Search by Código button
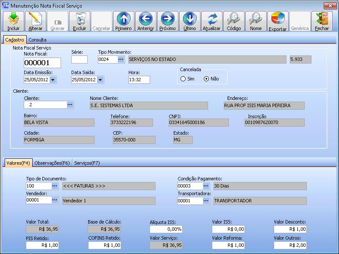The width and height of the screenshot is (339, 254). [233, 21]
